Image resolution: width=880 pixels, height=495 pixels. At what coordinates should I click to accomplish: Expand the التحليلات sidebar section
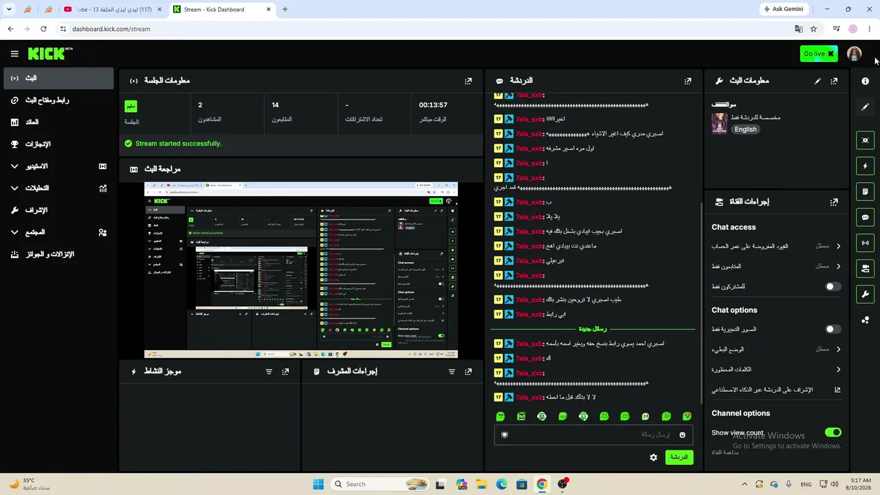[x=58, y=188]
